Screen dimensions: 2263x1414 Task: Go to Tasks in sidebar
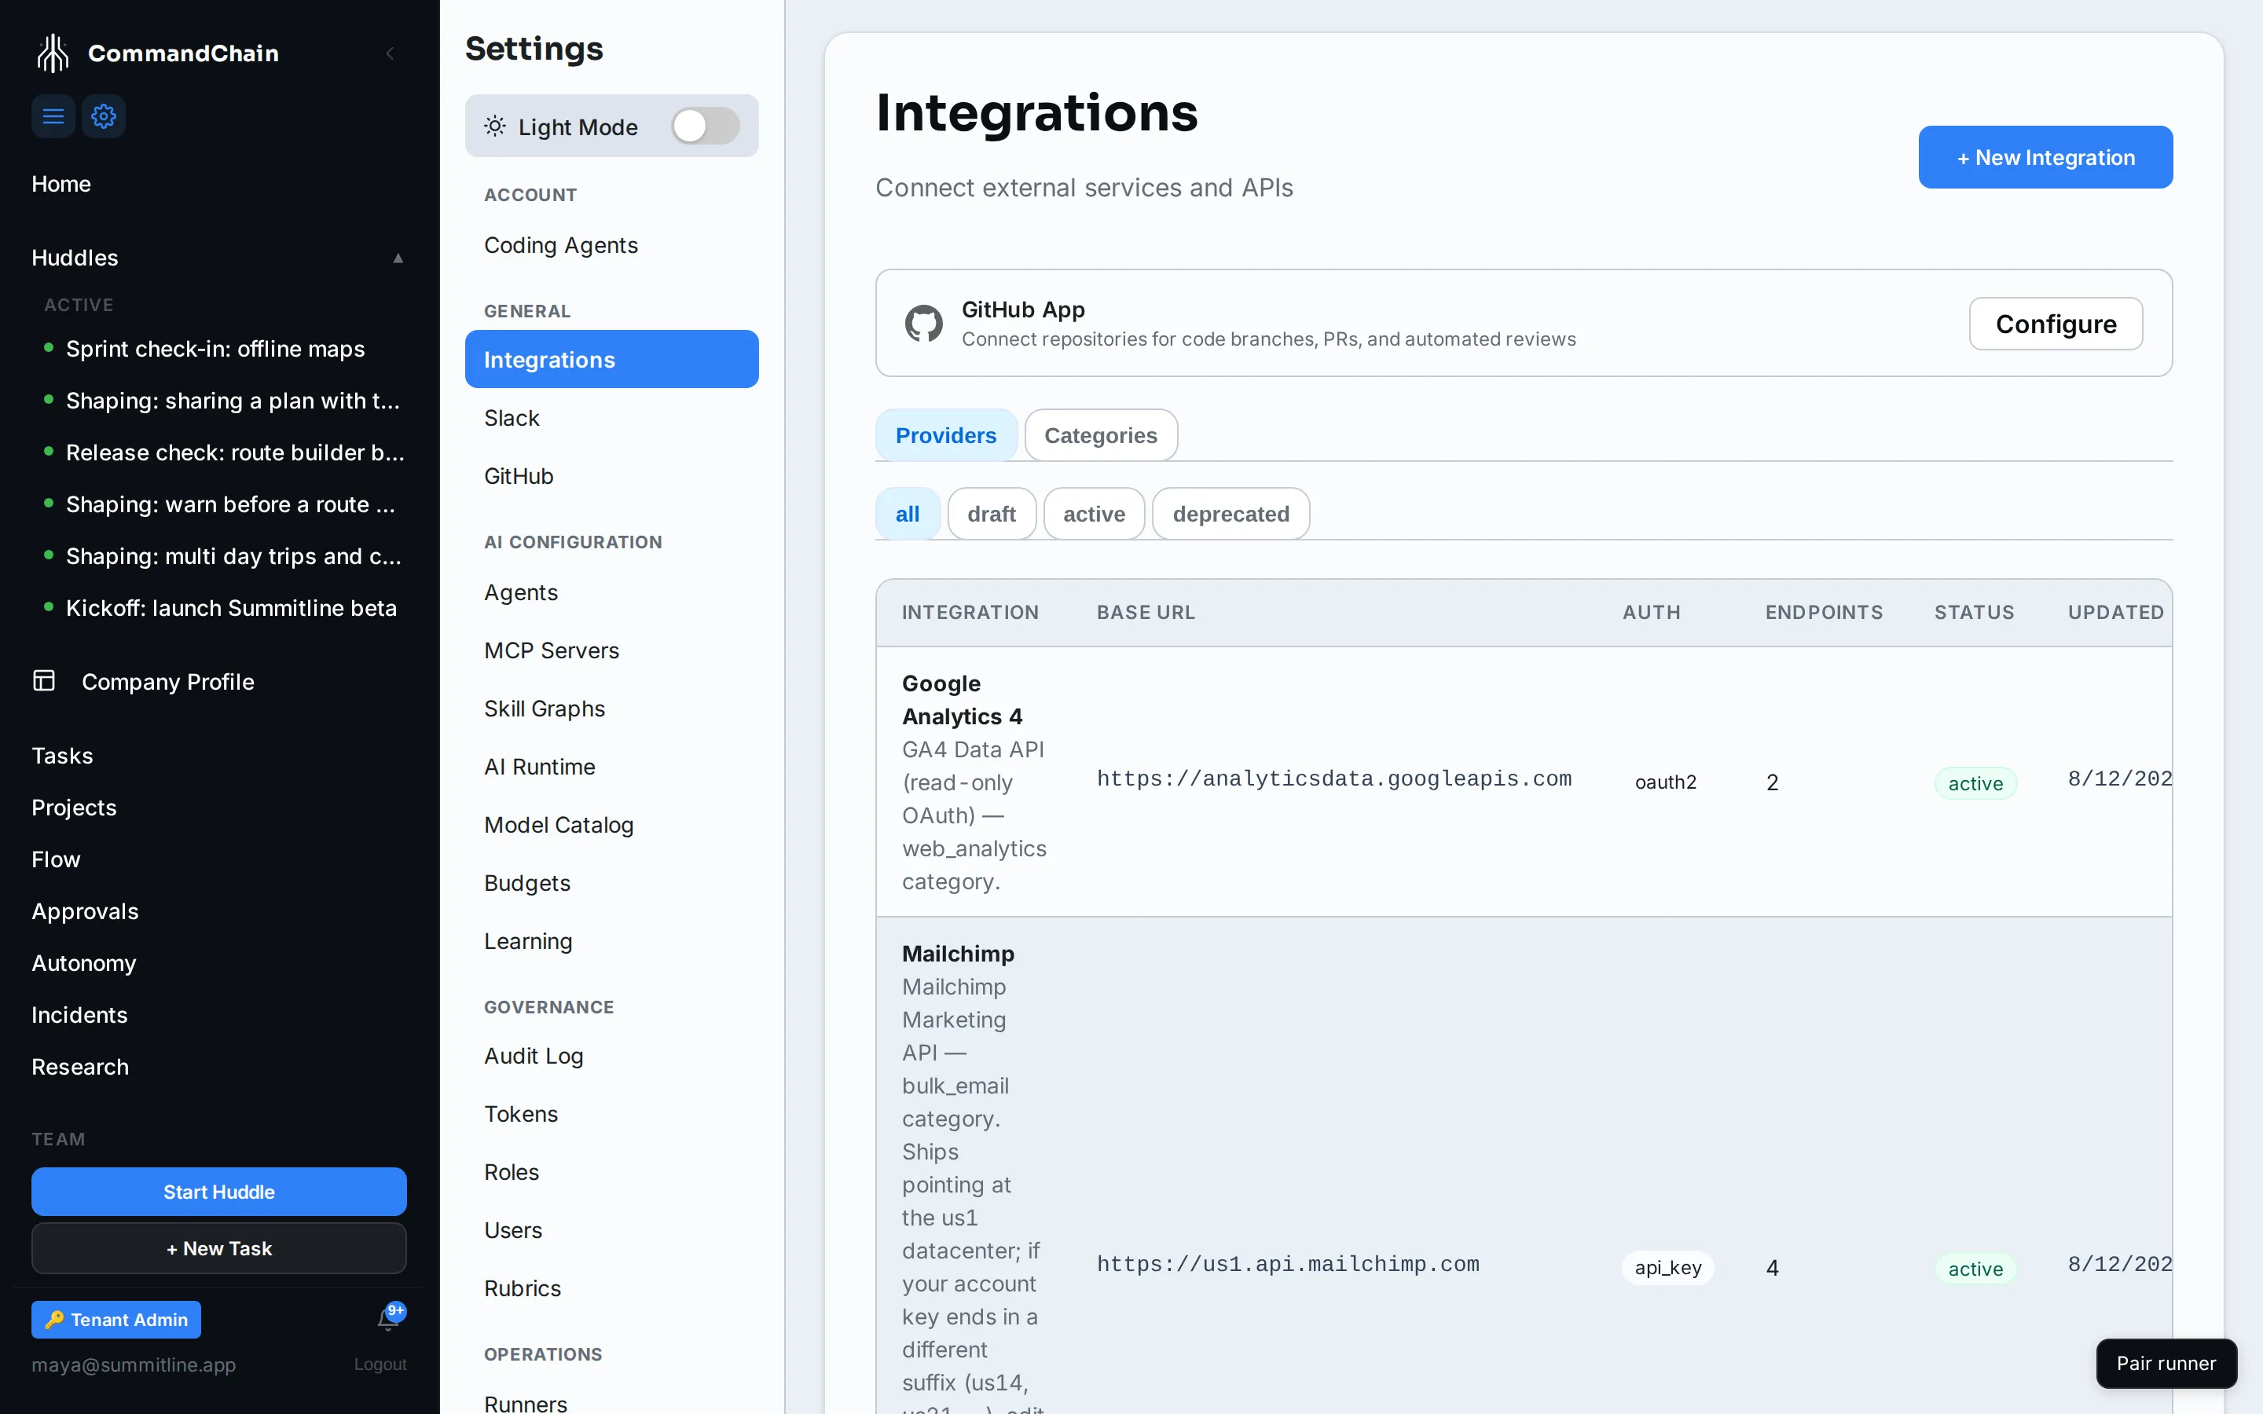62,756
